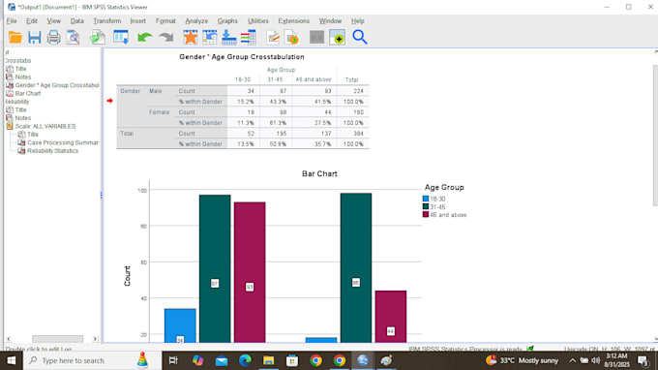
Task: Select Crosstabs Notes in outline
Action: 23,77
